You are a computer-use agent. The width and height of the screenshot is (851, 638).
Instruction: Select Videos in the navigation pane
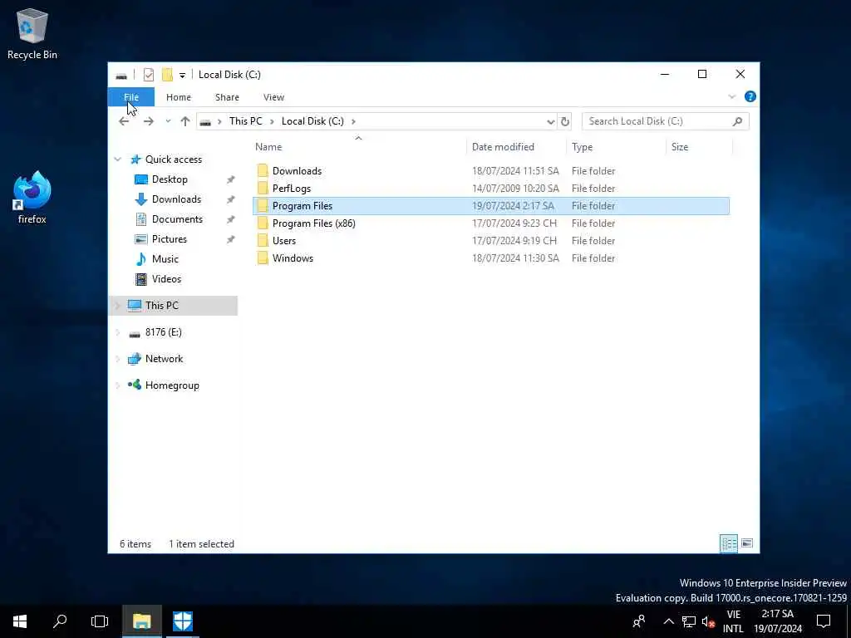click(166, 279)
